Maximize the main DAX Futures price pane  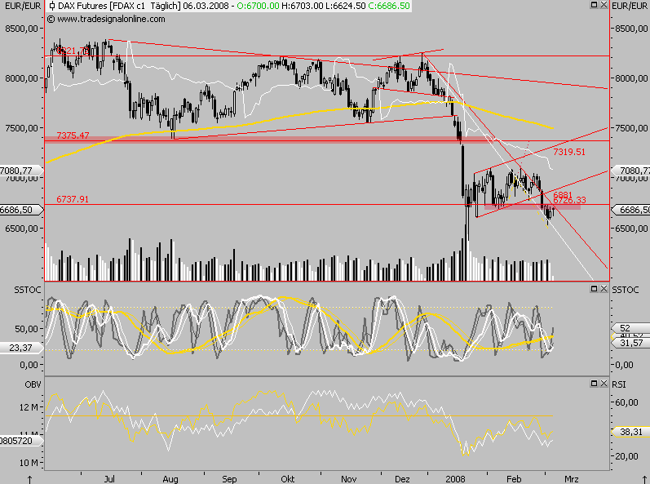594,5
